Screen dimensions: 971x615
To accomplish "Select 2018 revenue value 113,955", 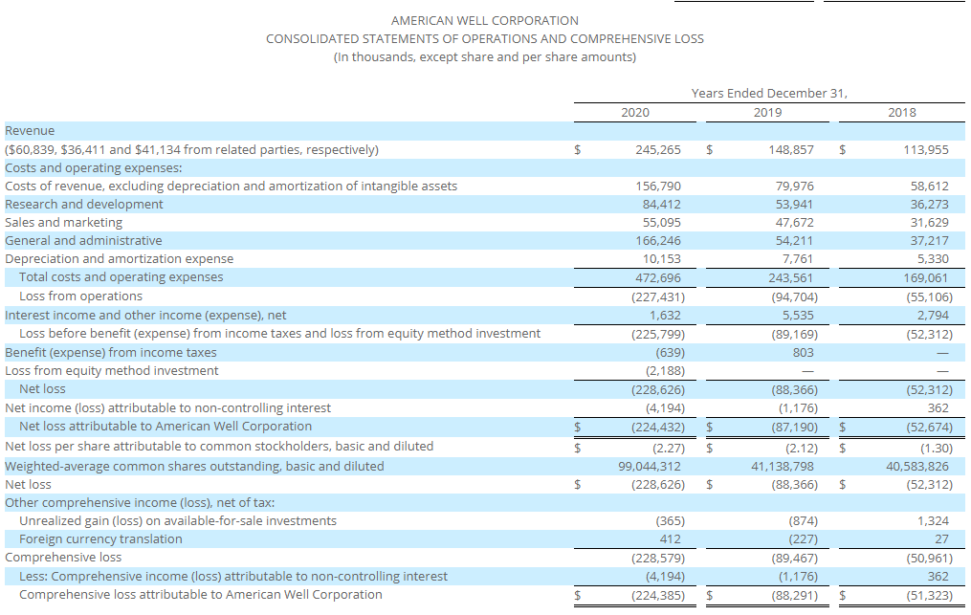I will pos(926,150).
